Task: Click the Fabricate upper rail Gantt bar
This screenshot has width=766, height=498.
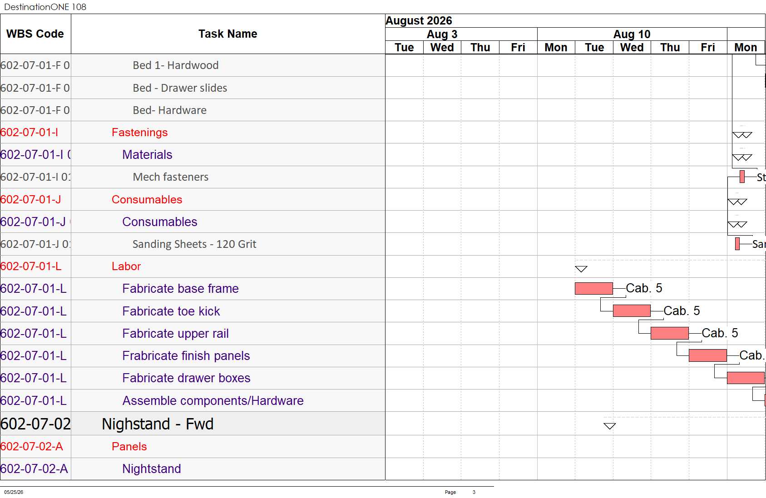Action: [x=669, y=333]
